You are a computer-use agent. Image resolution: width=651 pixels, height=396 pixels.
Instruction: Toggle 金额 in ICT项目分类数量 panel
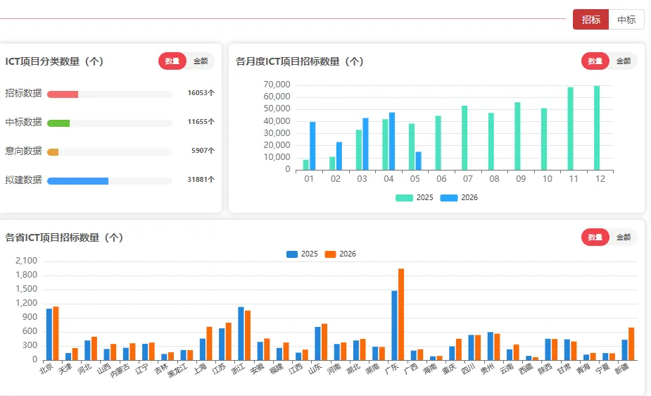(x=201, y=61)
